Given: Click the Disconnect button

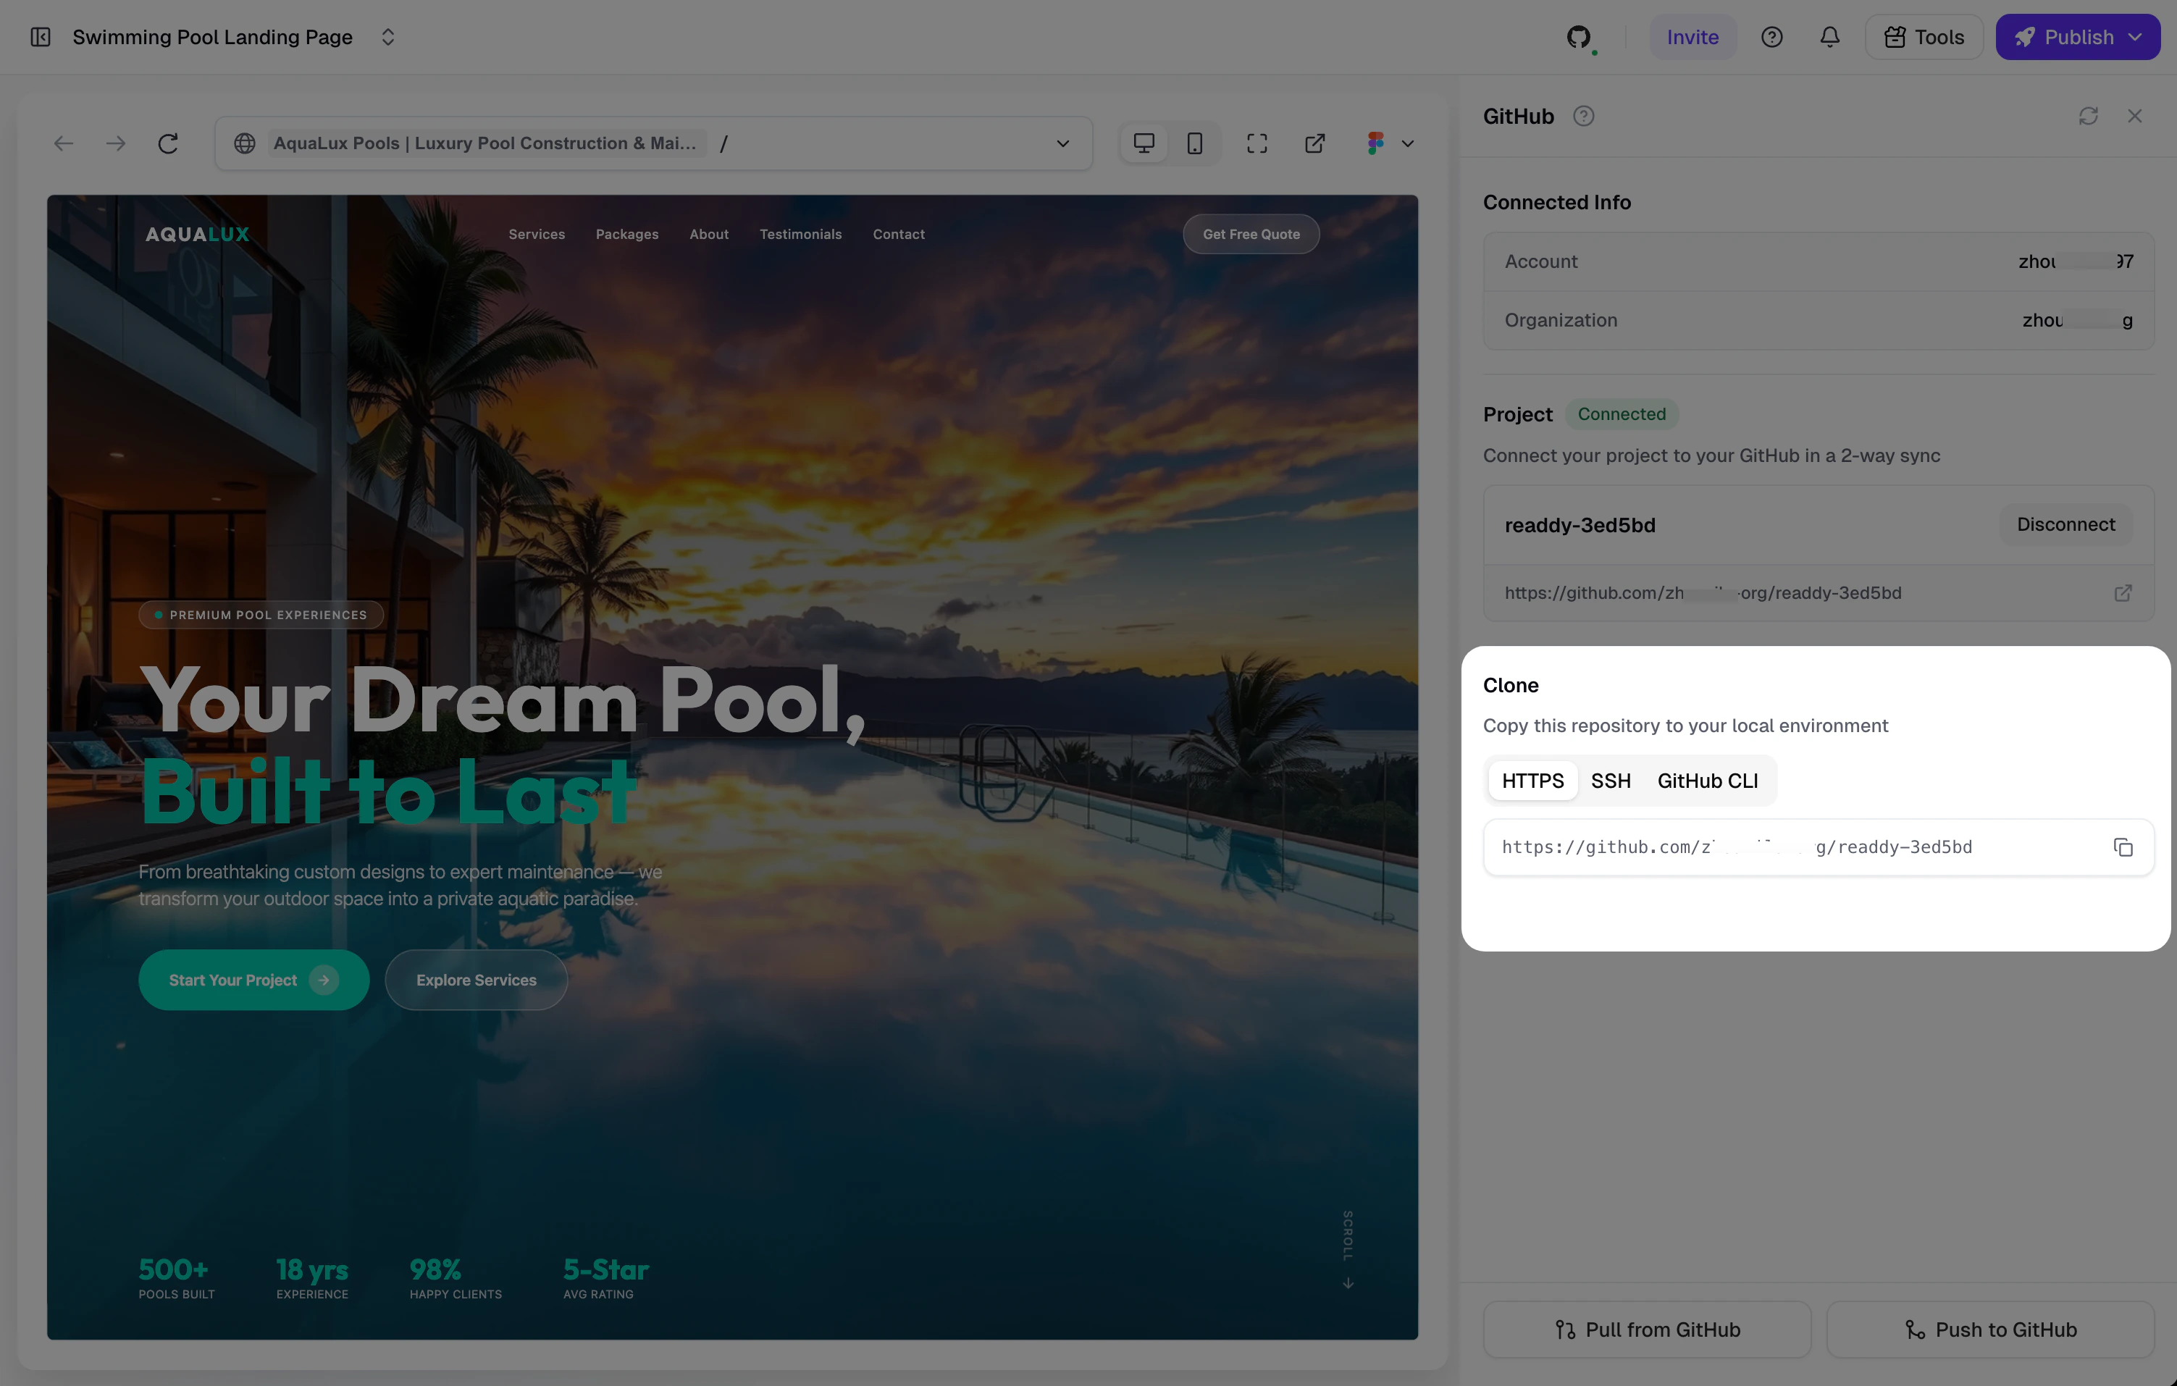Looking at the screenshot, I should tap(2065, 524).
